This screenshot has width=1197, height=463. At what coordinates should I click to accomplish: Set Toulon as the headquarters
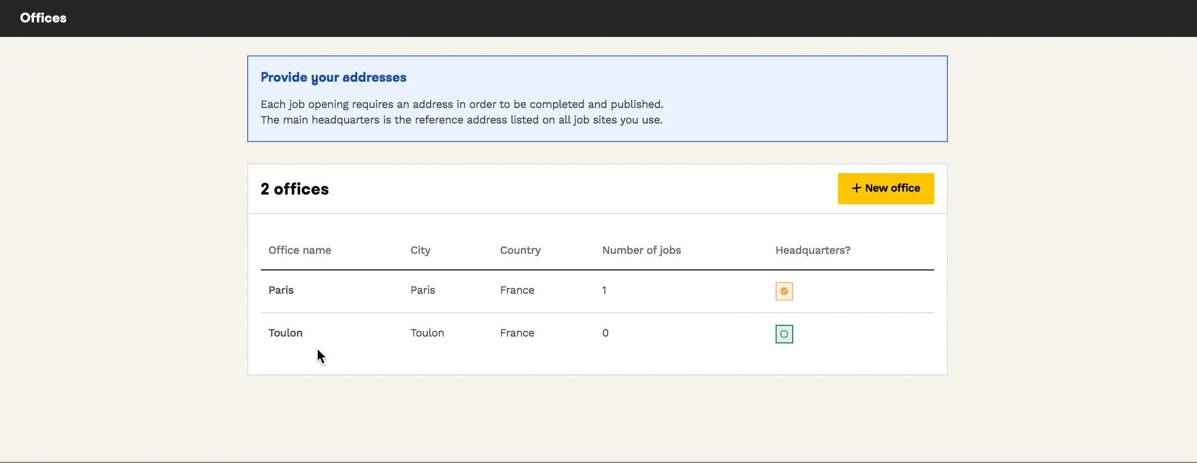tap(784, 334)
